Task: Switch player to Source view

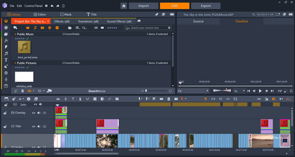Action: click(x=198, y=21)
